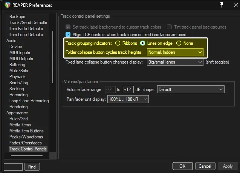Select the Audio category
Image resolution: width=240 pixels, height=173 pixels.
(11, 41)
